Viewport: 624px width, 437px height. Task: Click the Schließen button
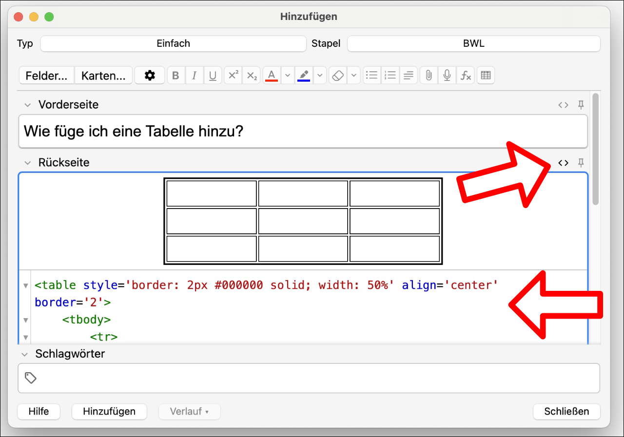566,411
